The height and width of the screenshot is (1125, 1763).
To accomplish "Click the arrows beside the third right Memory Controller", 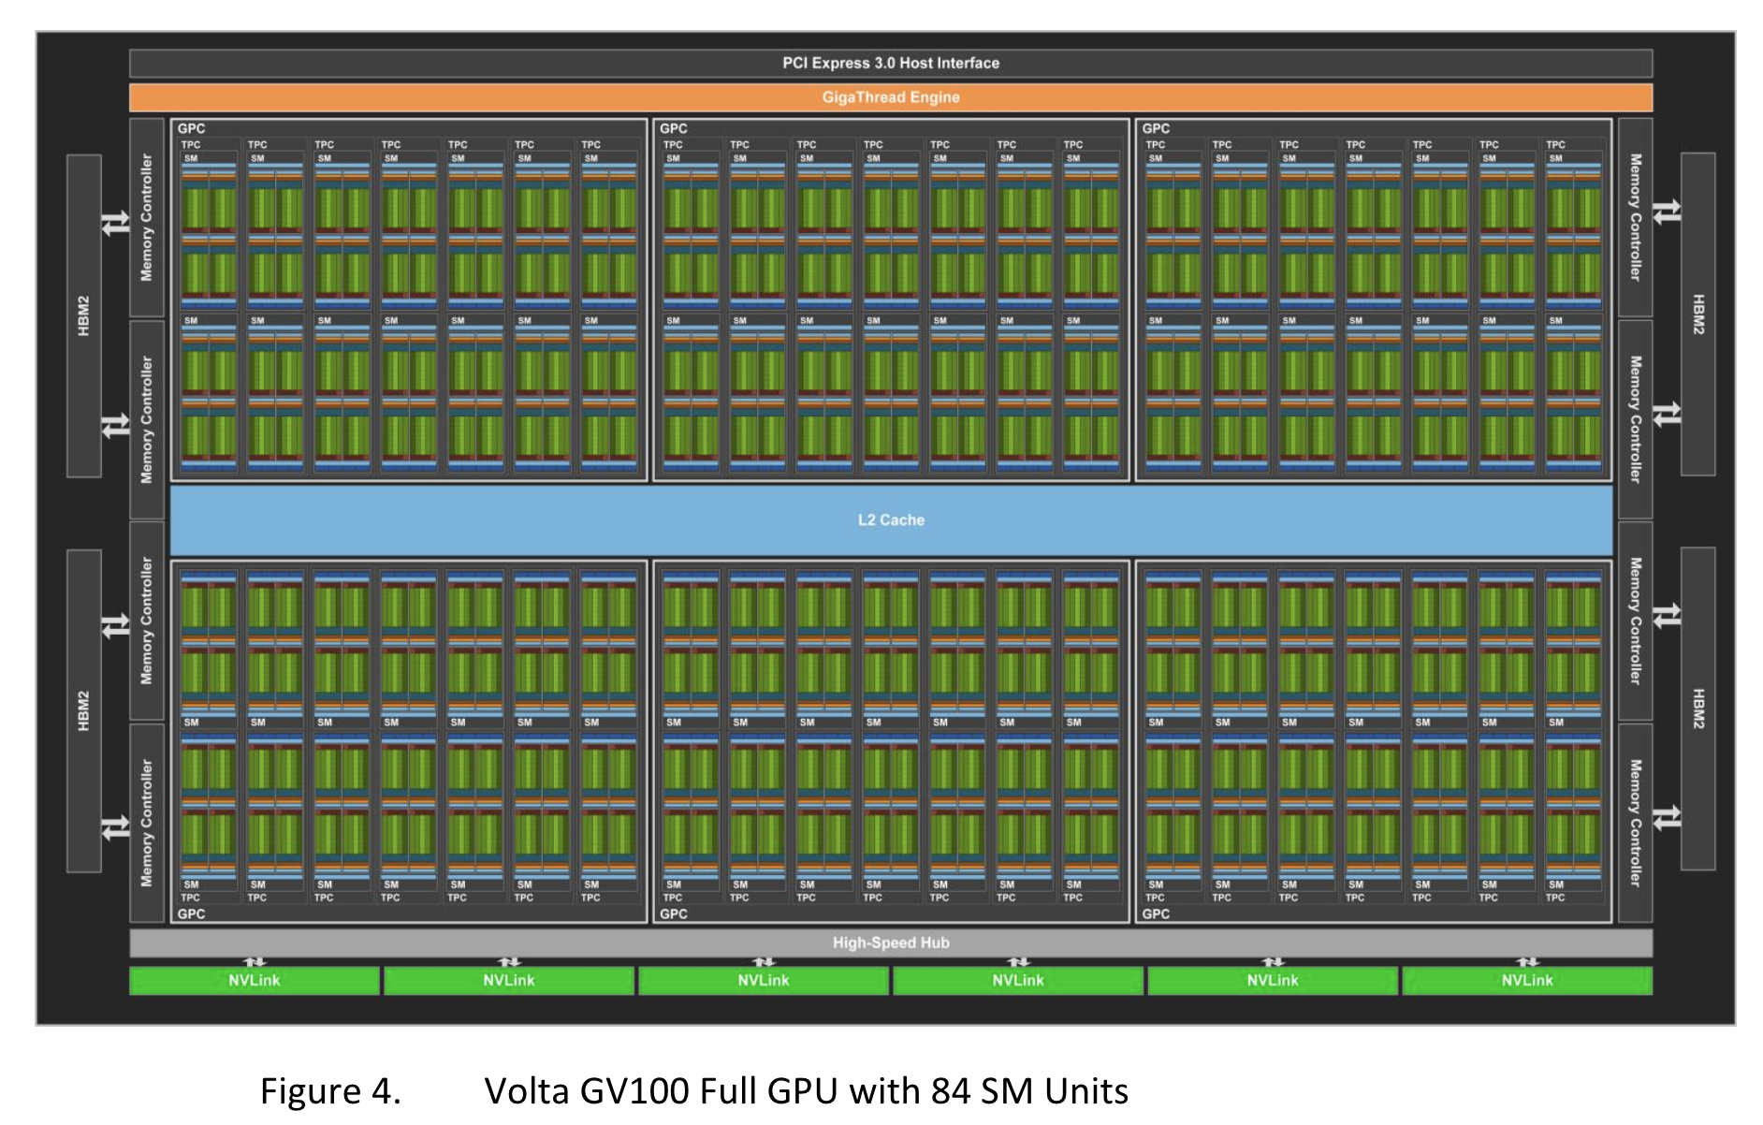I will coord(1667,615).
